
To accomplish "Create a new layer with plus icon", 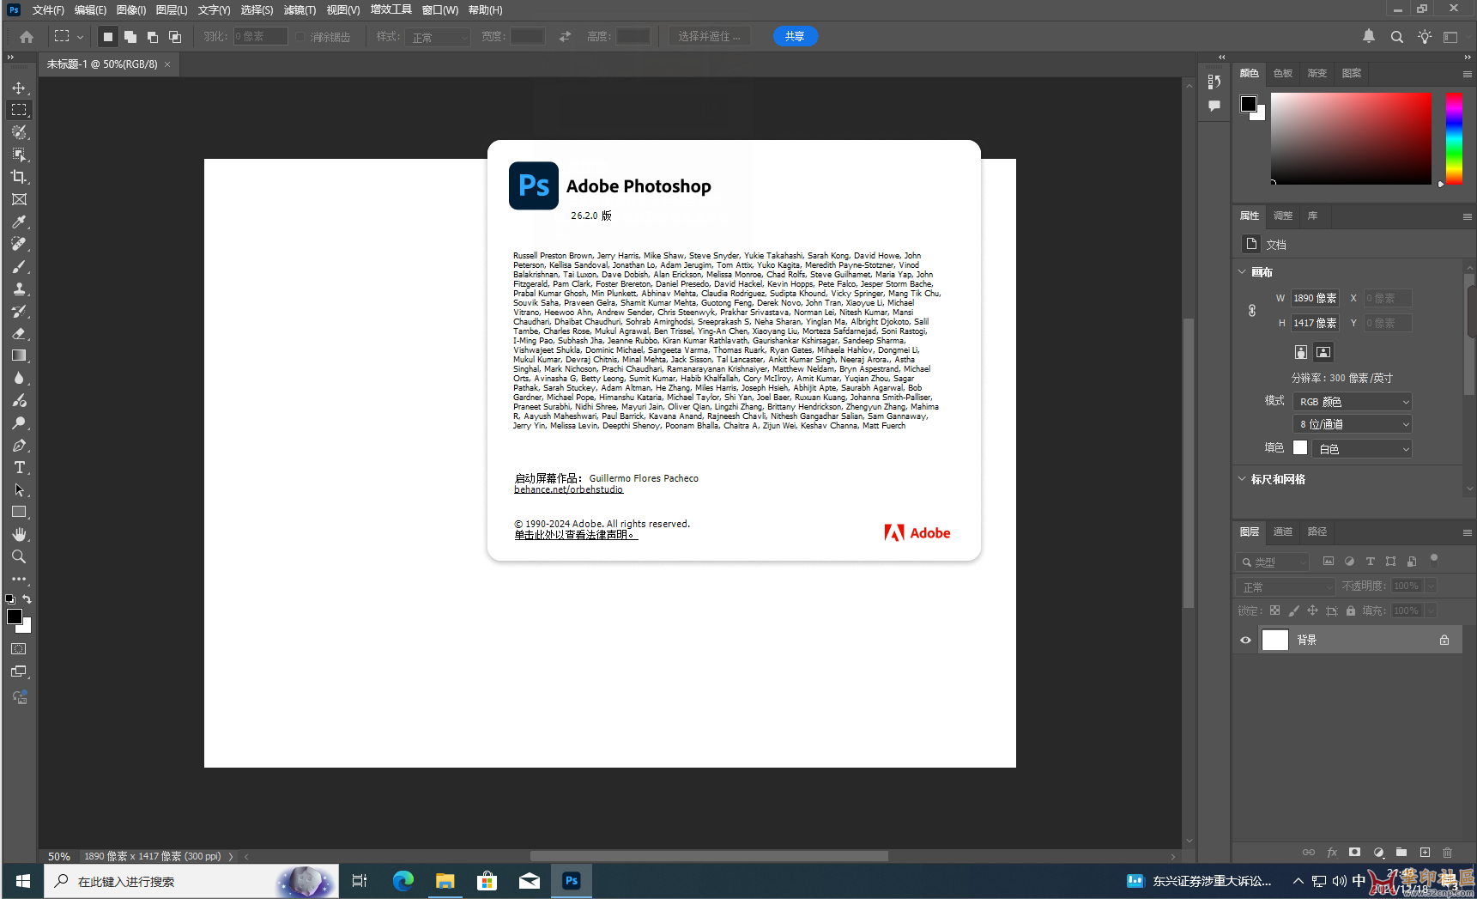I will click(1425, 853).
